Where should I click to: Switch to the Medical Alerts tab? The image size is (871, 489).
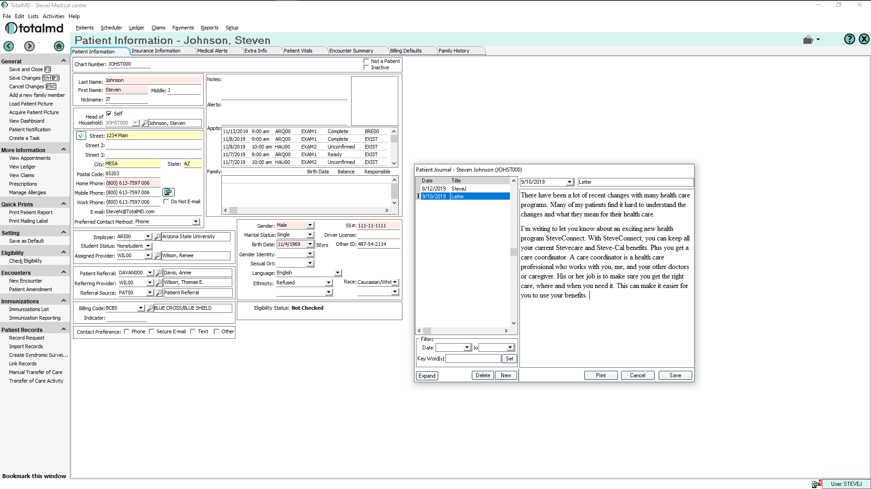point(212,51)
